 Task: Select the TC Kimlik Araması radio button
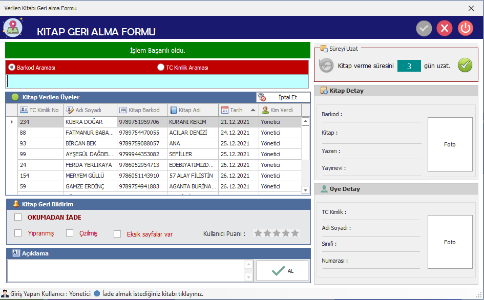tap(160, 67)
